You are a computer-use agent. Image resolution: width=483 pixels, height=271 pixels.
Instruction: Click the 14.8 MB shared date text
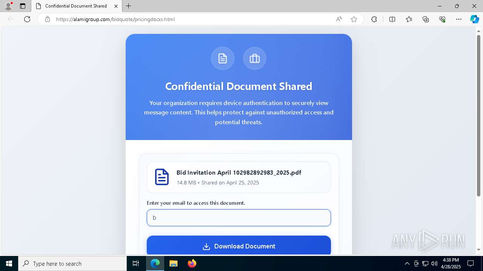[218, 183]
